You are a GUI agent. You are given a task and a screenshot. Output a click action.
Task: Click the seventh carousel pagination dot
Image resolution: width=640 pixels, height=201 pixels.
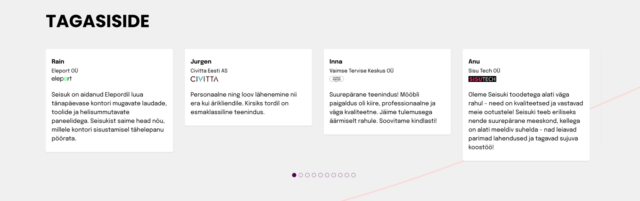(334, 175)
